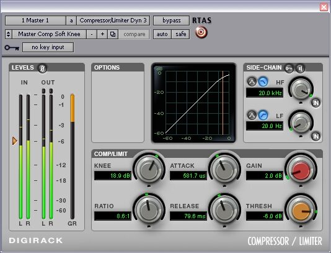Viewport: 331px width, 253px height.
Task: Click the GR gain reduction meter
Action: tap(73, 156)
